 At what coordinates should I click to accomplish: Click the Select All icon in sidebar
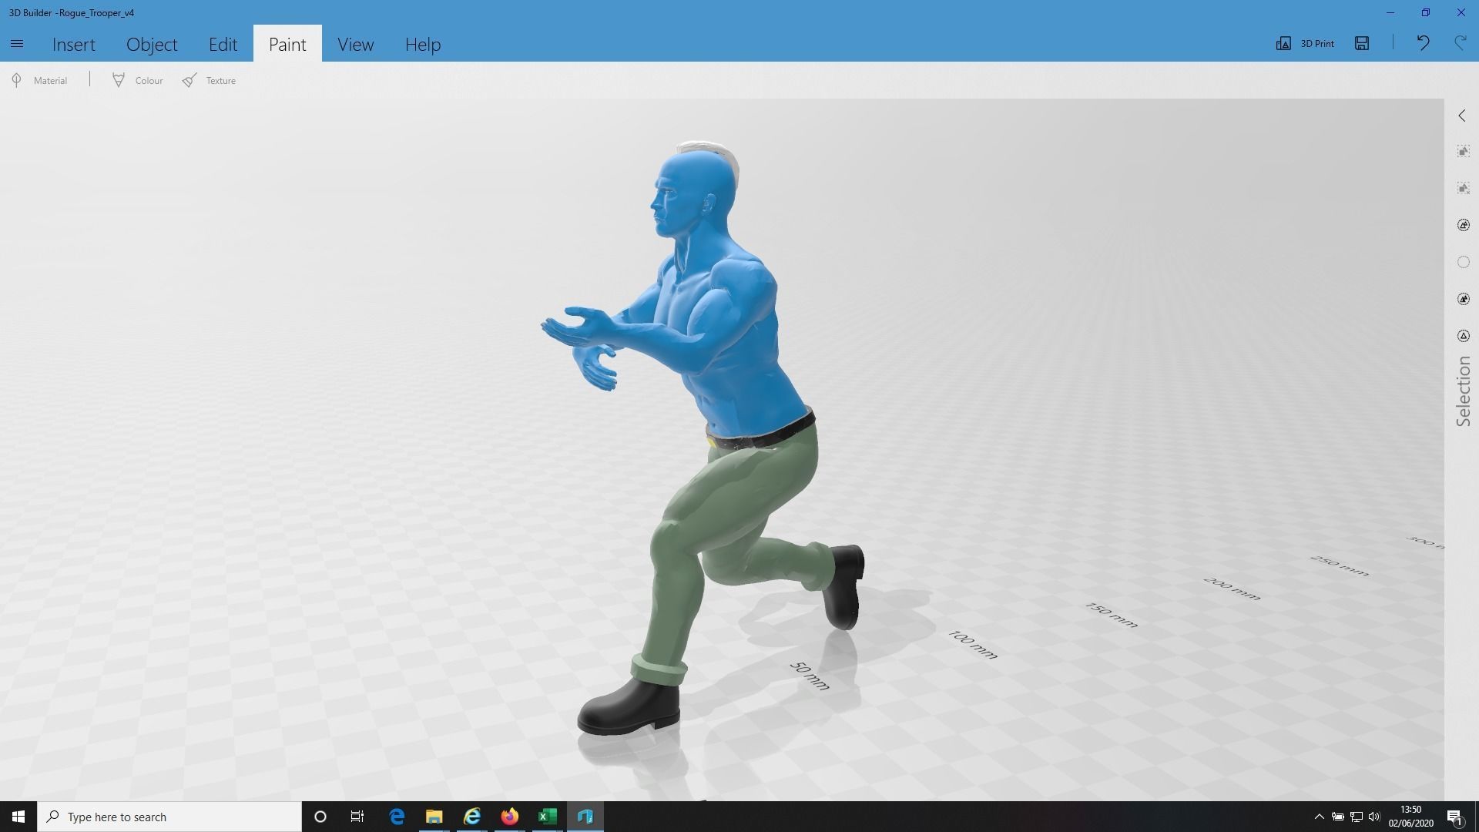coord(1463,152)
